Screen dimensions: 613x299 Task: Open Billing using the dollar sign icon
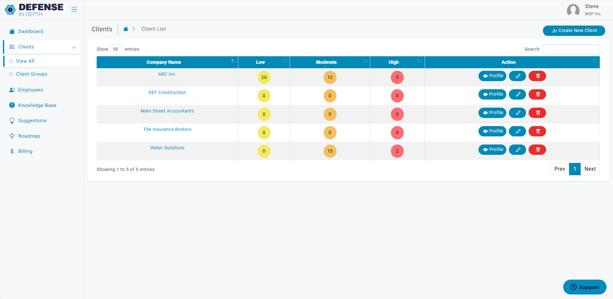(12, 151)
